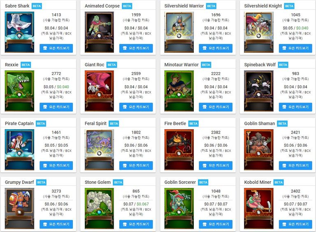Click the BETA tag next to Goblin Sorcerer
This screenshot has width=316, height=232.
point(203,182)
